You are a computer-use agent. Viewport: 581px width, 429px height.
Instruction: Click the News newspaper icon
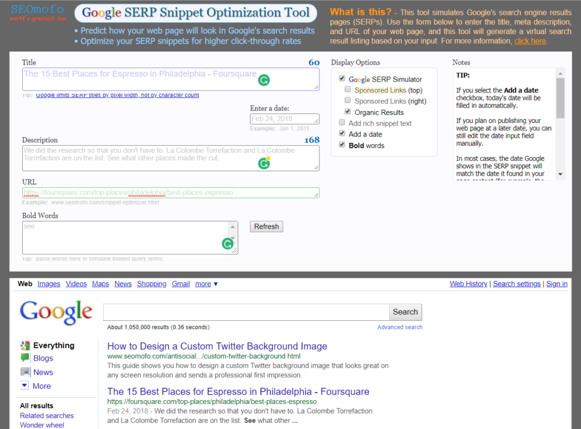tap(25, 372)
